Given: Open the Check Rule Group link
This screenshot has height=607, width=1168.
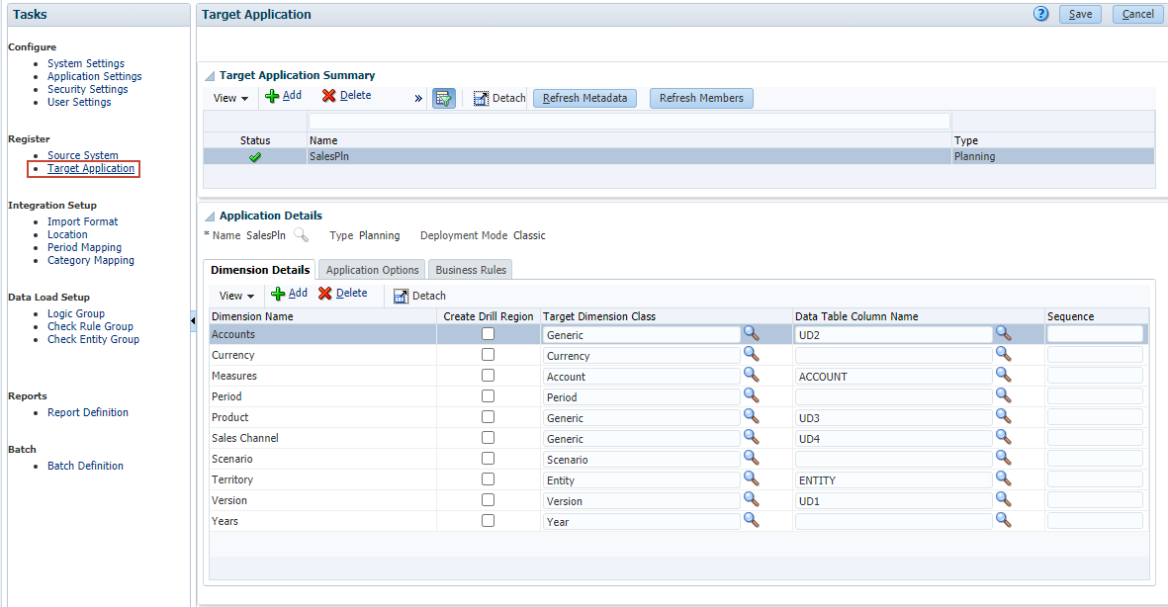Looking at the screenshot, I should coord(90,326).
